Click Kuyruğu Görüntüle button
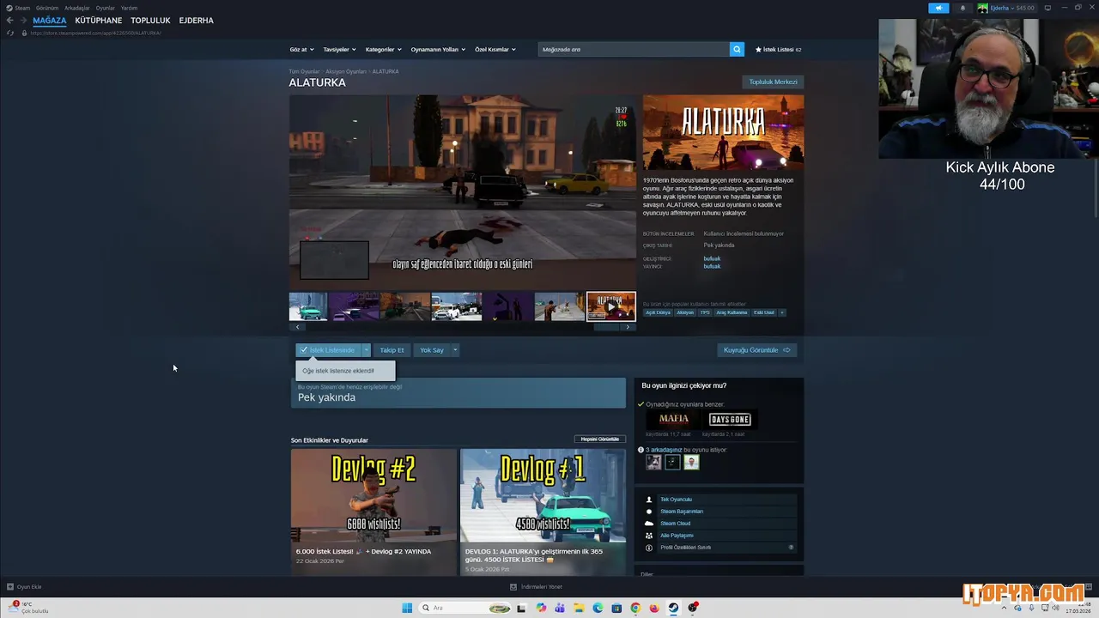 pyautogui.click(x=756, y=350)
